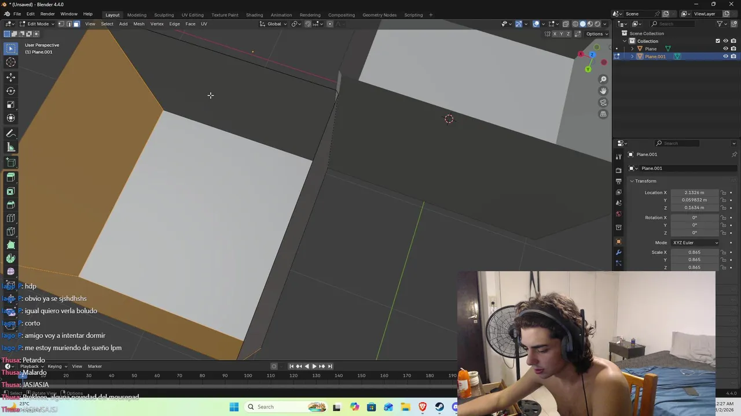
Task: Switch to face select mode
Action: 76,24
